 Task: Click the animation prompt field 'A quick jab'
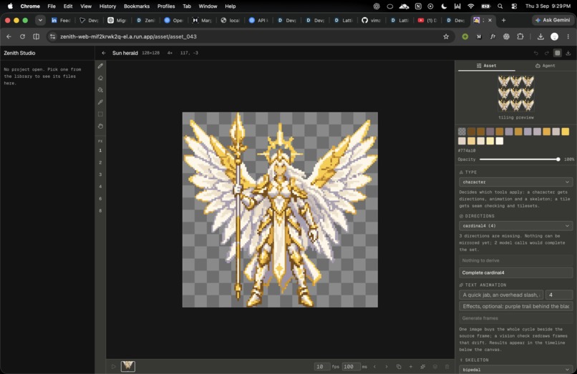point(501,295)
